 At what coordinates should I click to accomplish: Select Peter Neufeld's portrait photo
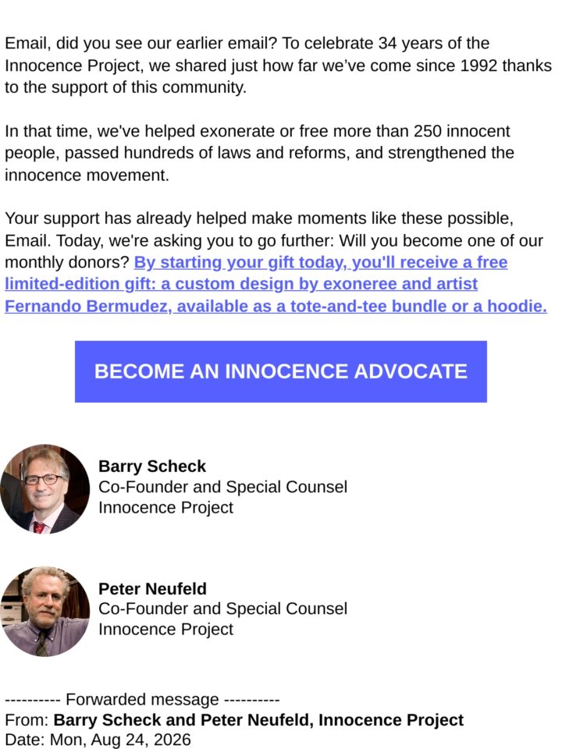[x=45, y=611]
